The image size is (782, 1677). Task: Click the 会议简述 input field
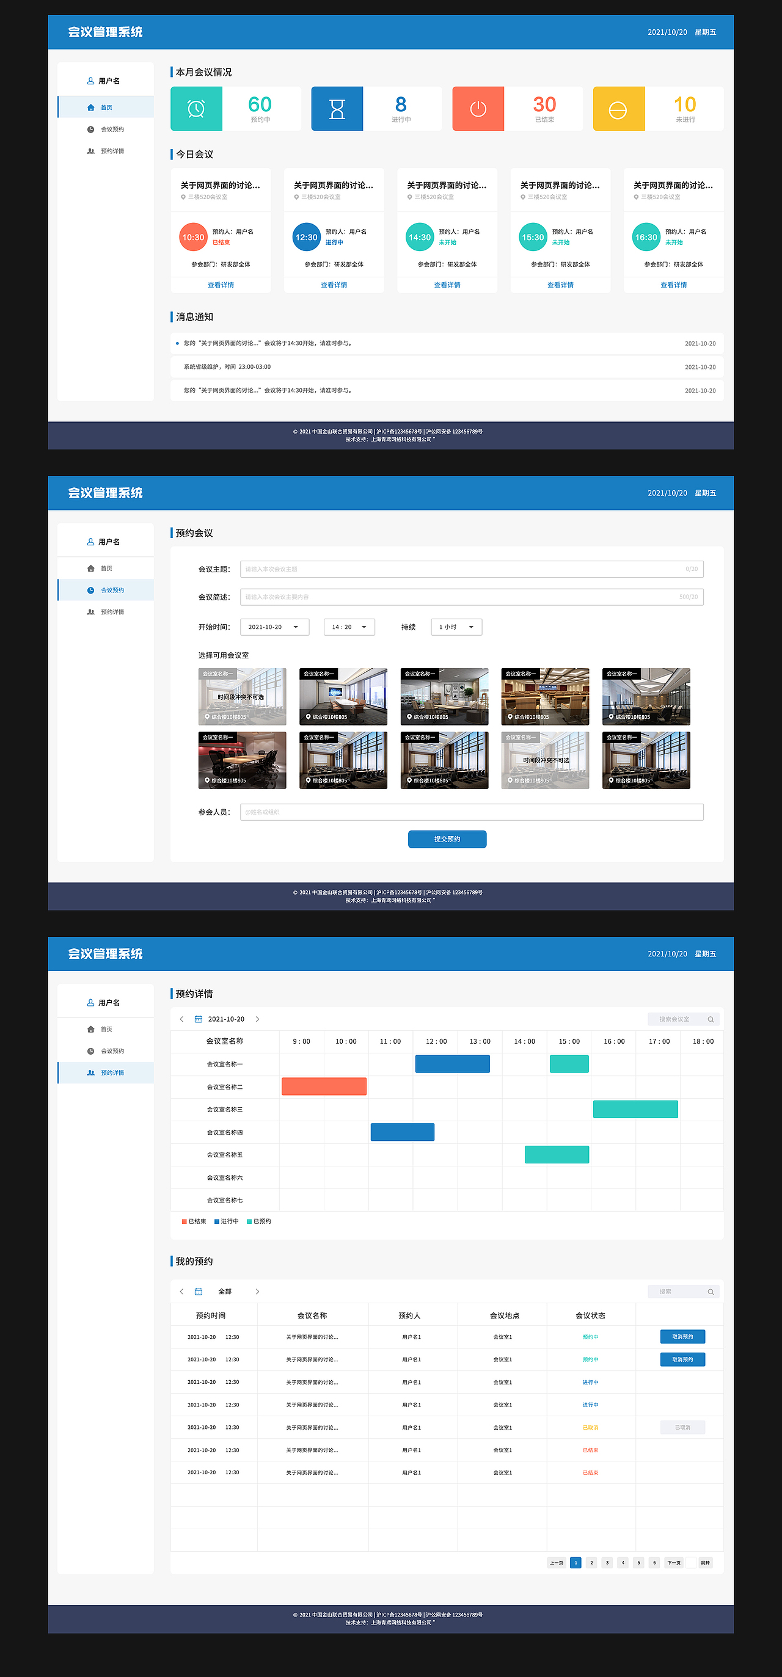point(472,597)
